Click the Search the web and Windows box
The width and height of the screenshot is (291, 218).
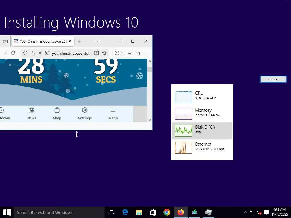point(59,212)
